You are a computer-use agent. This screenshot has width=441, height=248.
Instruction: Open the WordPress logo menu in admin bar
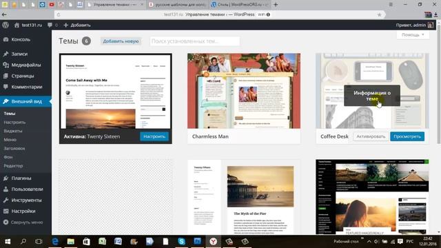pyautogui.click(x=6, y=25)
